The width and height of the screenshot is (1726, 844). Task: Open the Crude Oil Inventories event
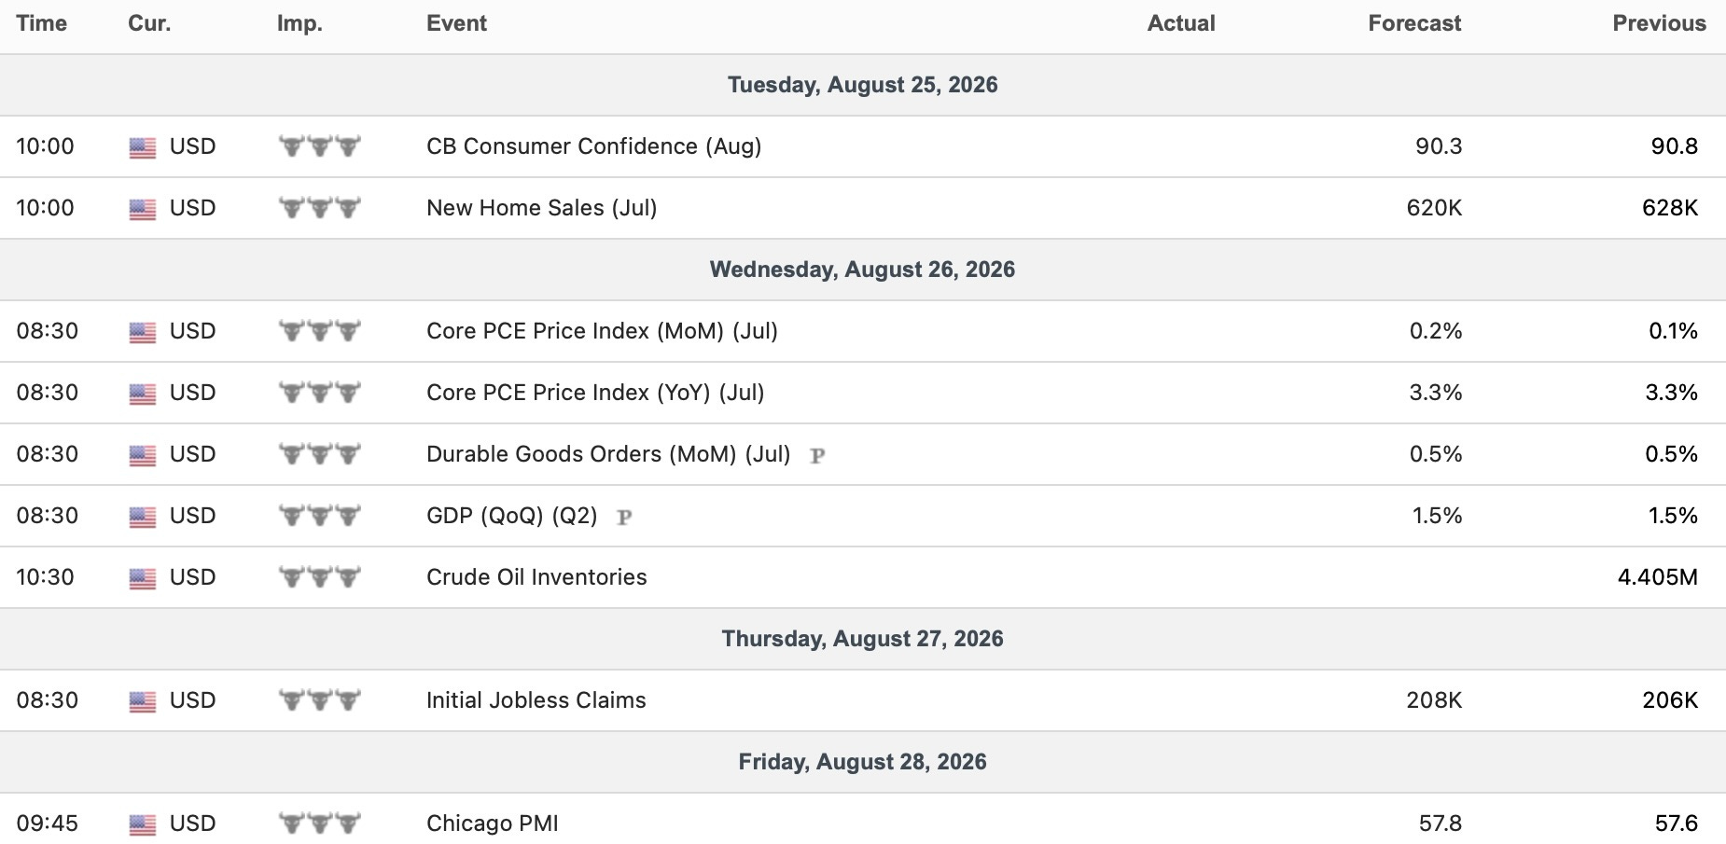tap(536, 577)
